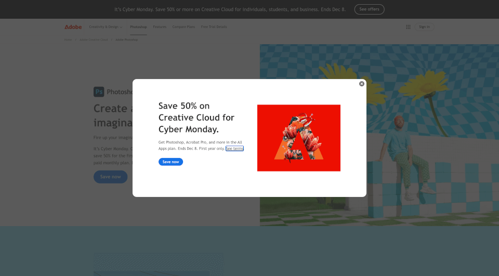Click the Sign in button
Image resolution: width=499 pixels, height=276 pixels.
[x=424, y=27]
